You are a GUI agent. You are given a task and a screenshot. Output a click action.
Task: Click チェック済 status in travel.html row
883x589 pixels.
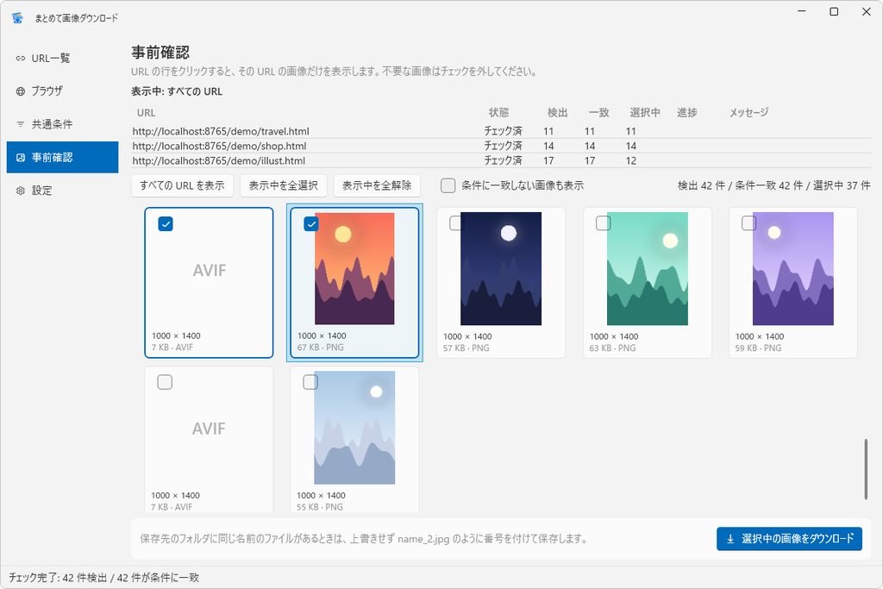[503, 131]
